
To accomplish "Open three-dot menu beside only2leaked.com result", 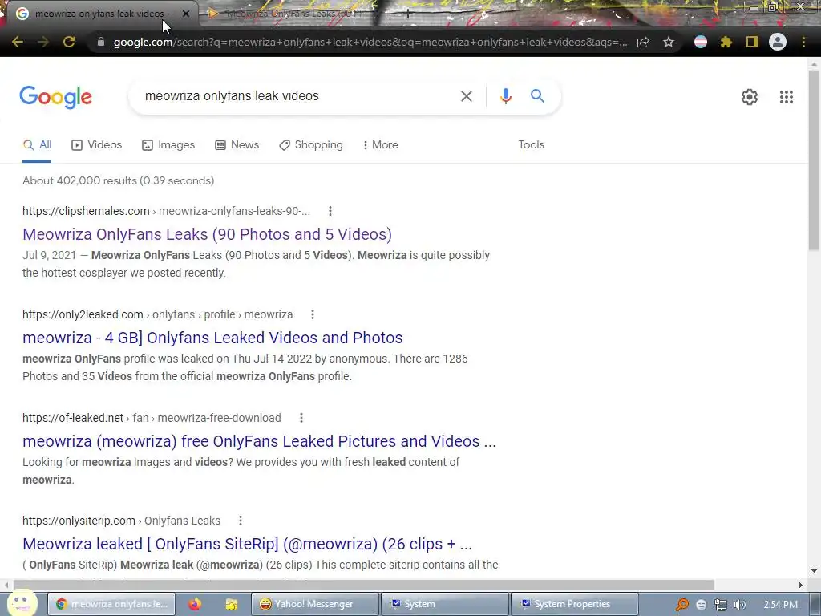I will coord(313,314).
